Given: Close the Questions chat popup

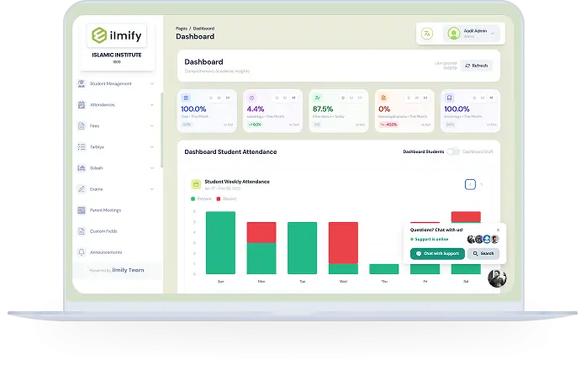Looking at the screenshot, I should click(498, 230).
